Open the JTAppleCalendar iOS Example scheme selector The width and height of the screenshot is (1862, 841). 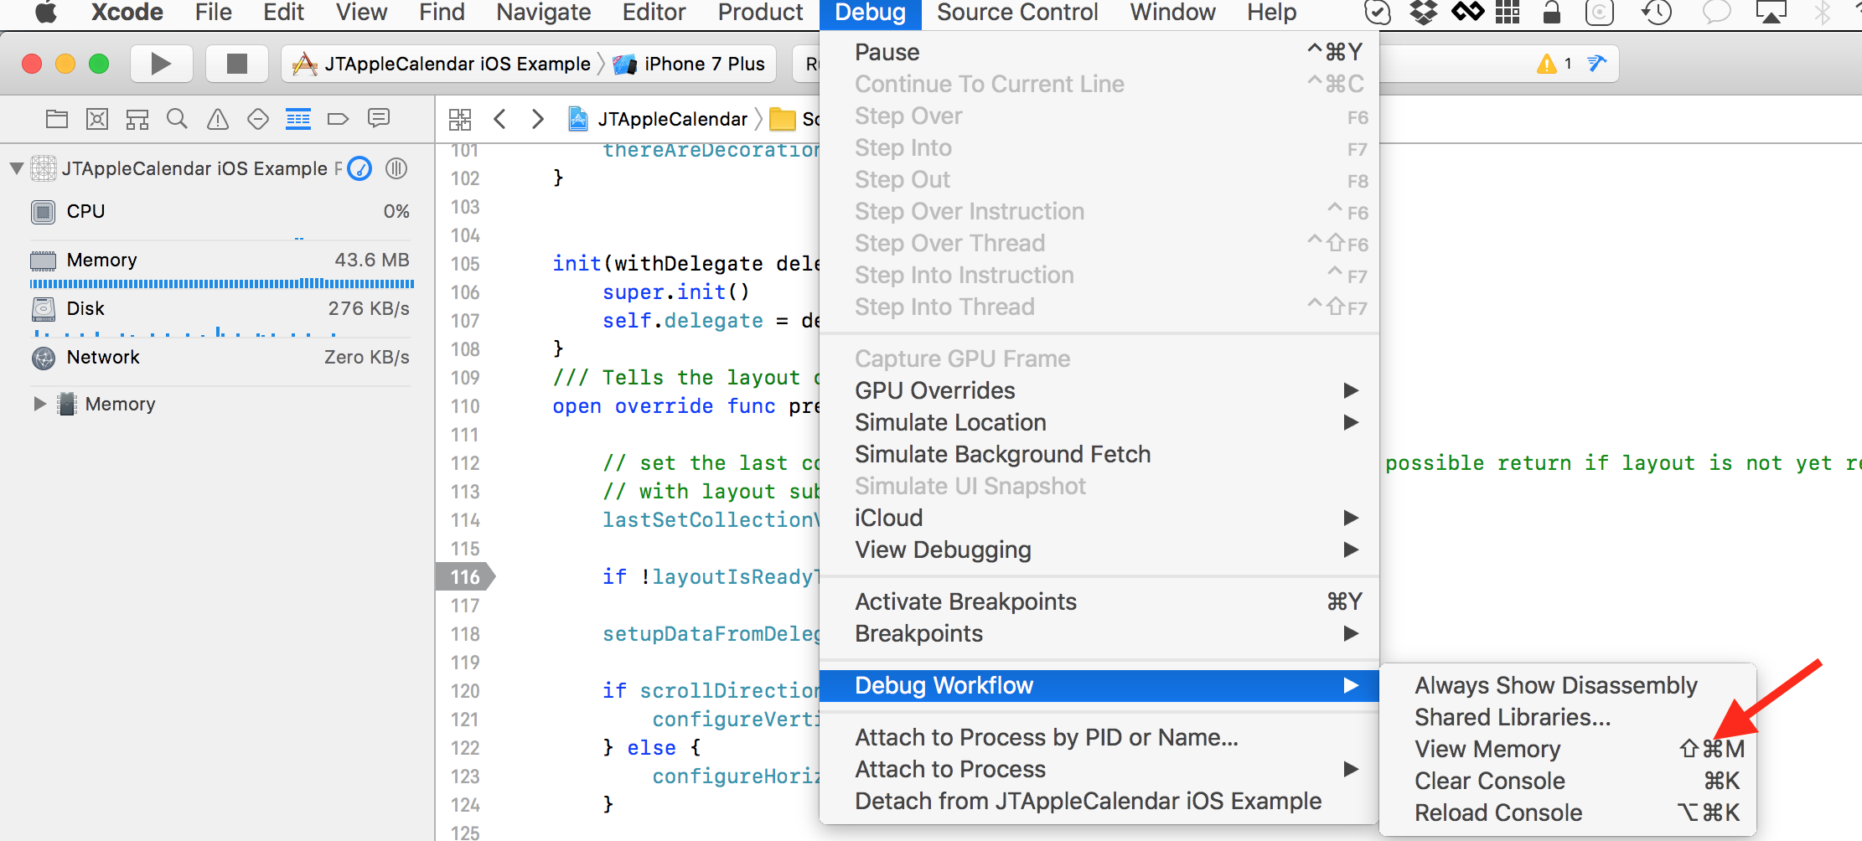pyautogui.click(x=442, y=64)
